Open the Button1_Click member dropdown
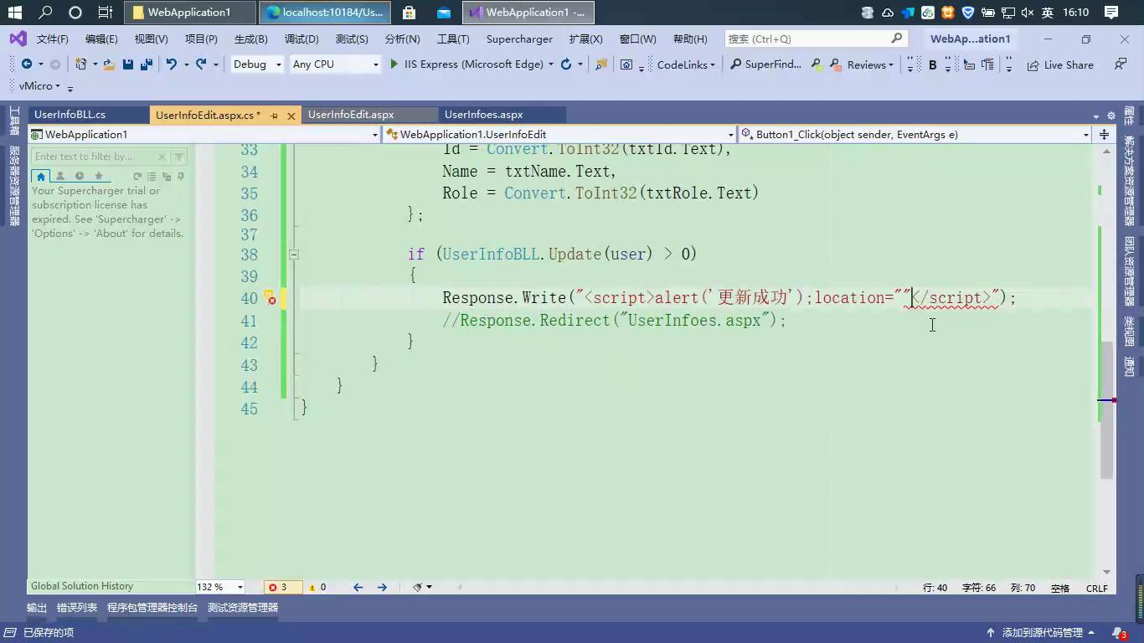Viewport: 1144px width, 643px height. pyautogui.click(x=915, y=134)
